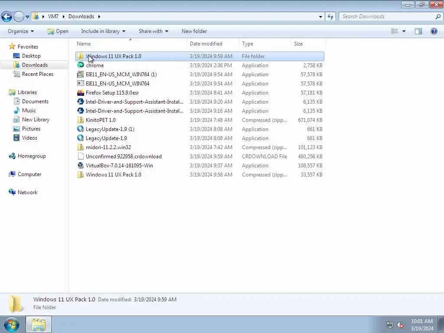
Task: Click the New folder button
Action: pos(194,31)
